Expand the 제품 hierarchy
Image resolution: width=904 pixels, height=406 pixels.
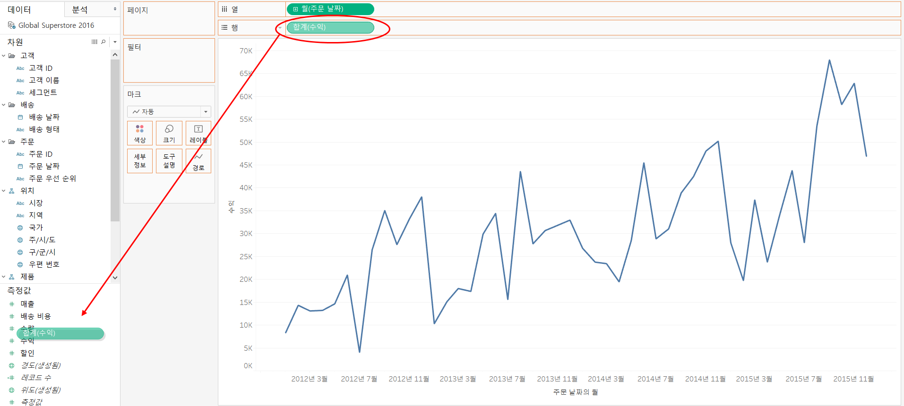4,277
